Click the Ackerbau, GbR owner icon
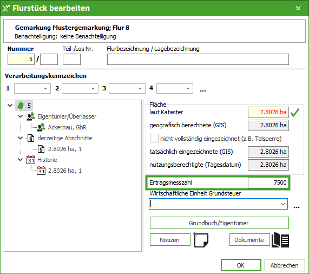The height and width of the screenshot is (274, 309). coord(41,127)
